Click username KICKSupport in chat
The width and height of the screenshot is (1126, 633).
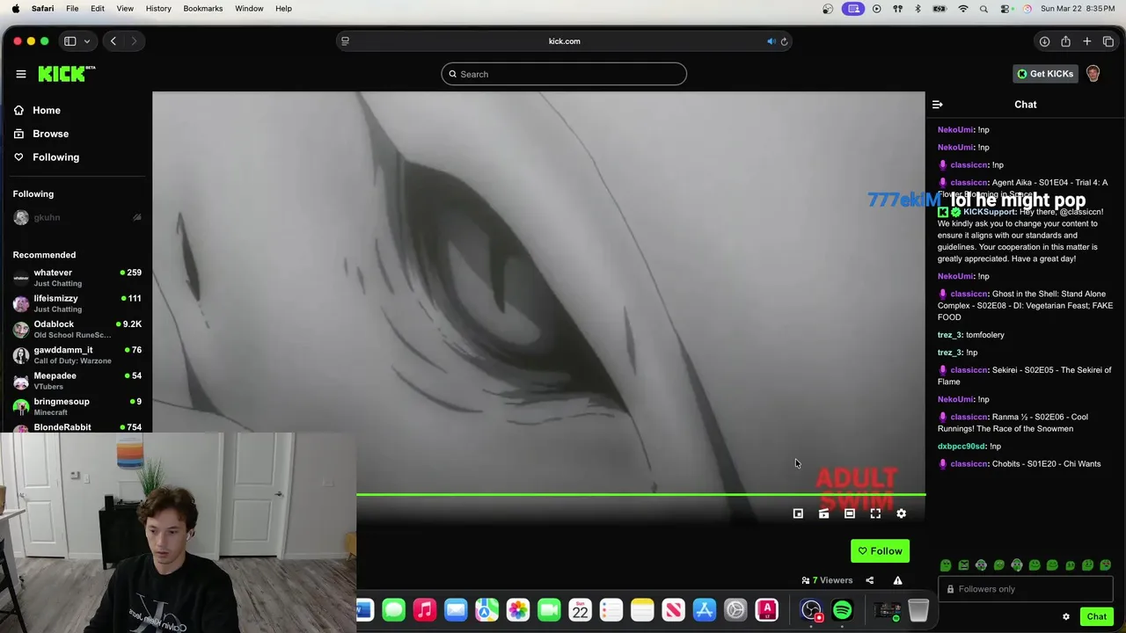(x=990, y=212)
